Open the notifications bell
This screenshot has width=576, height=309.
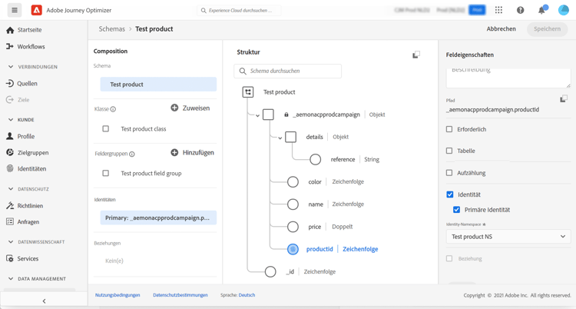[541, 10]
